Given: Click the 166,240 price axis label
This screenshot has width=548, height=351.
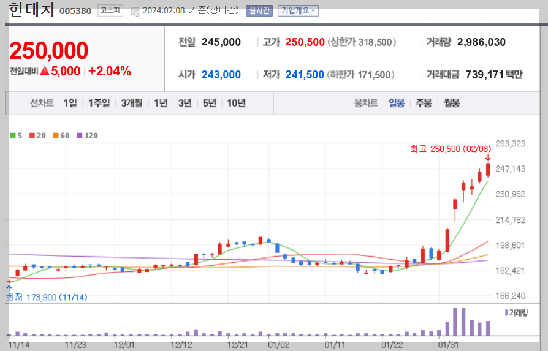Looking at the screenshot, I should tap(510, 296).
